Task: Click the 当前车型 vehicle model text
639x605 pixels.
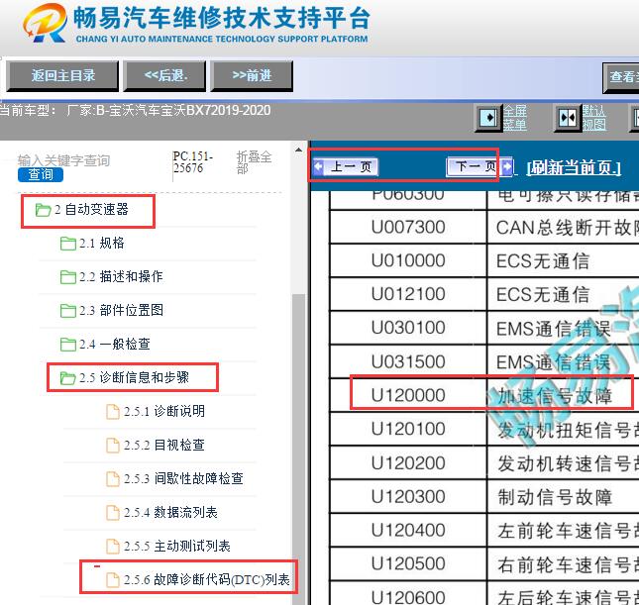Action: pos(136,111)
